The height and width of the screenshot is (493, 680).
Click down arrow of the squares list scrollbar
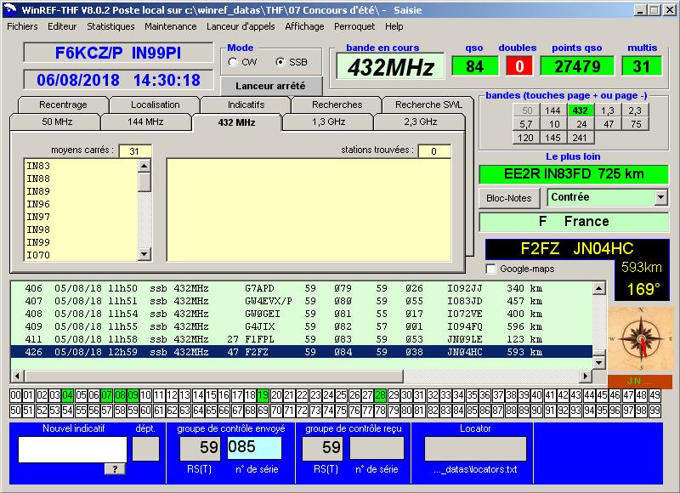[144, 253]
